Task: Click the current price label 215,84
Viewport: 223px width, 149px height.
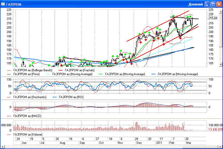Action: (213, 18)
